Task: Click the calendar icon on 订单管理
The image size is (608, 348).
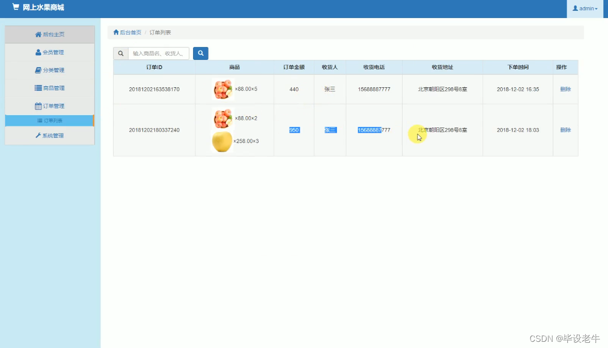Action: click(x=38, y=105)
